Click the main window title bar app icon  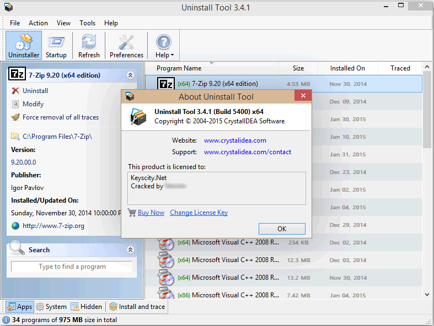pyautogui.click(x=8, y=7)
